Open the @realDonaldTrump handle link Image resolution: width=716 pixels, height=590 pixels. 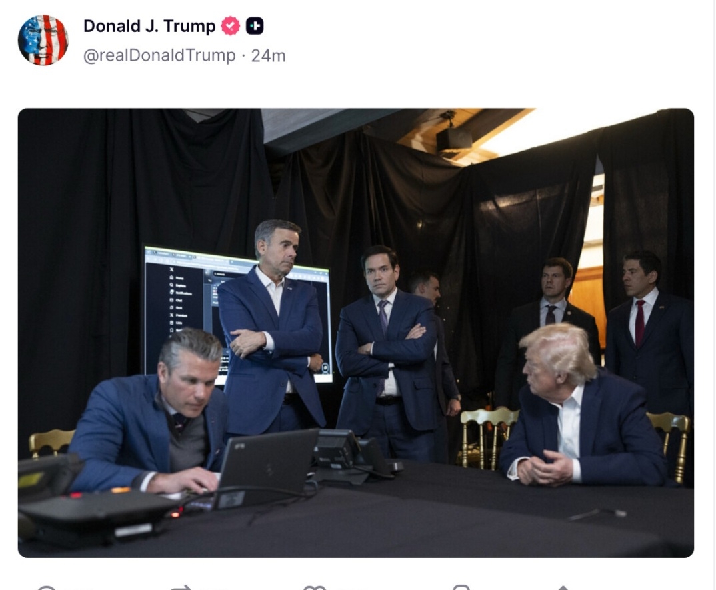point(159,55)
